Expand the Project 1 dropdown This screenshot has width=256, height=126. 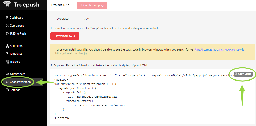(60, 5)
